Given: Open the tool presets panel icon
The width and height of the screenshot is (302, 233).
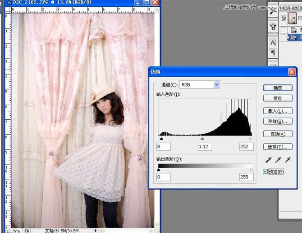Looking at the screenshot, I should (x=273, y=12).
